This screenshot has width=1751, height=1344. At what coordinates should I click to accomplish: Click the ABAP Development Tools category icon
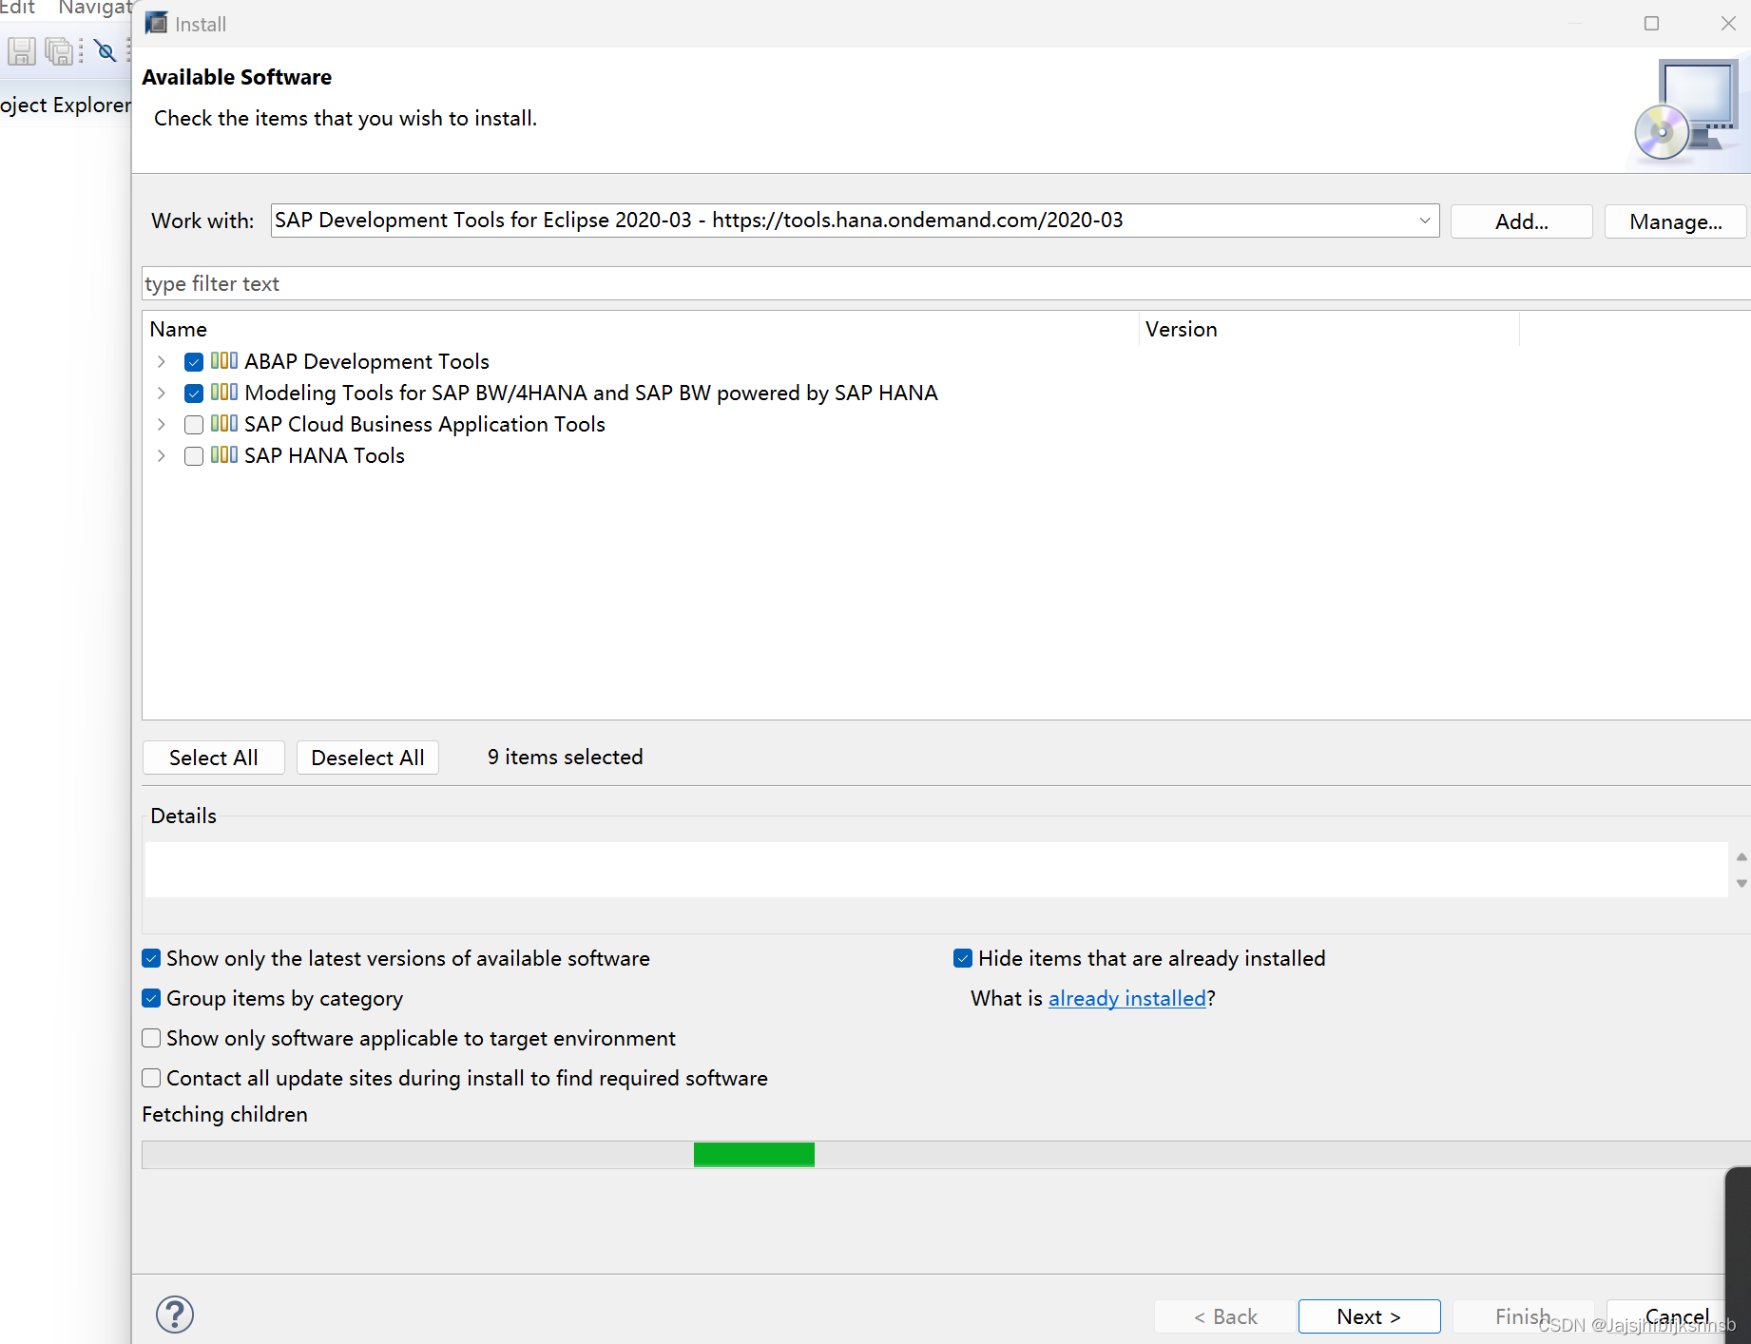coord(224,360)
